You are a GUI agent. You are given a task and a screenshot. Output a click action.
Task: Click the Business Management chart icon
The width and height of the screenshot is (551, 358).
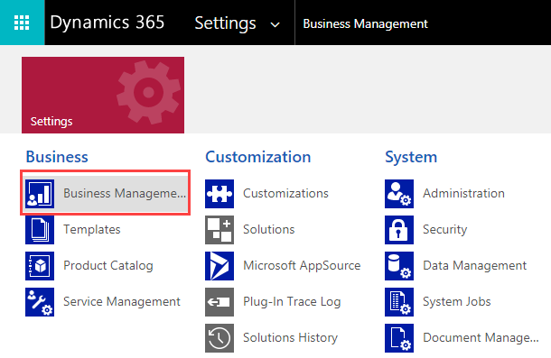[40, 194]
